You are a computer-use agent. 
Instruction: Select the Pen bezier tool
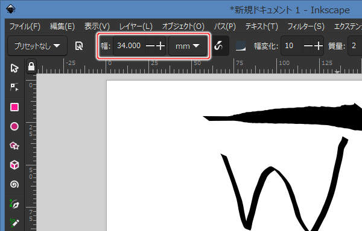click(x=14, y=204)
